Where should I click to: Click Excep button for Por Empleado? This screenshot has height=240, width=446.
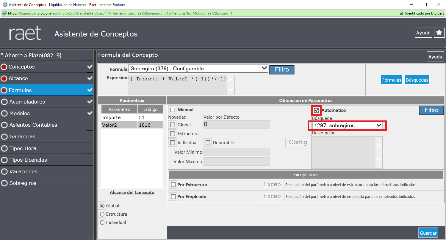272,196
